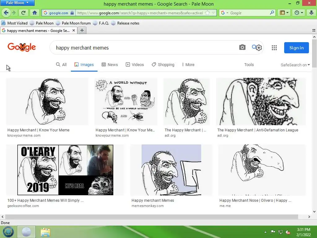Click the horizontal scrollbar thumb

[x=152, y=217]
